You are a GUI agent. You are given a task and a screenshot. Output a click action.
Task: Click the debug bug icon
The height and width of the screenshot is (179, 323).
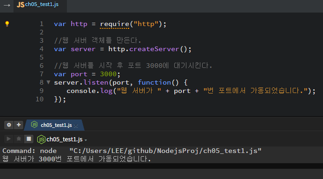point(19,139)
